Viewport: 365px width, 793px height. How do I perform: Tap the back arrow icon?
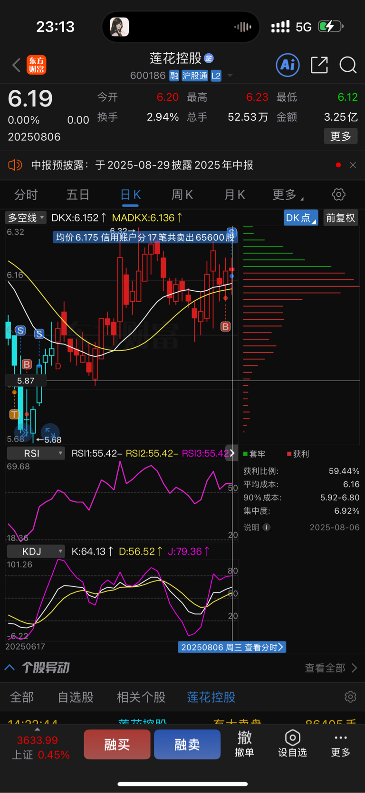tap(17, 65)
